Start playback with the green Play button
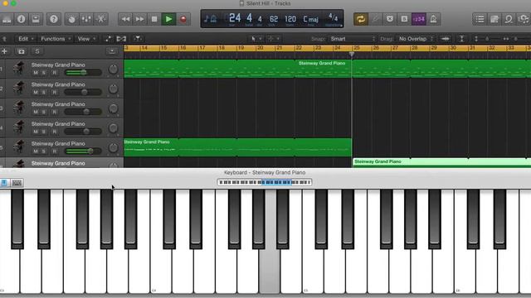 [168, 19]
